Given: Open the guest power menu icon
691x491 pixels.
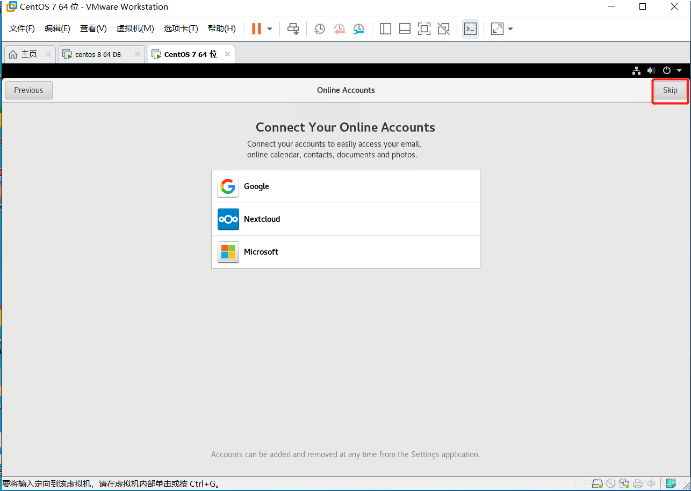Looking at the screenshot, I should click(x=667, y=70).
